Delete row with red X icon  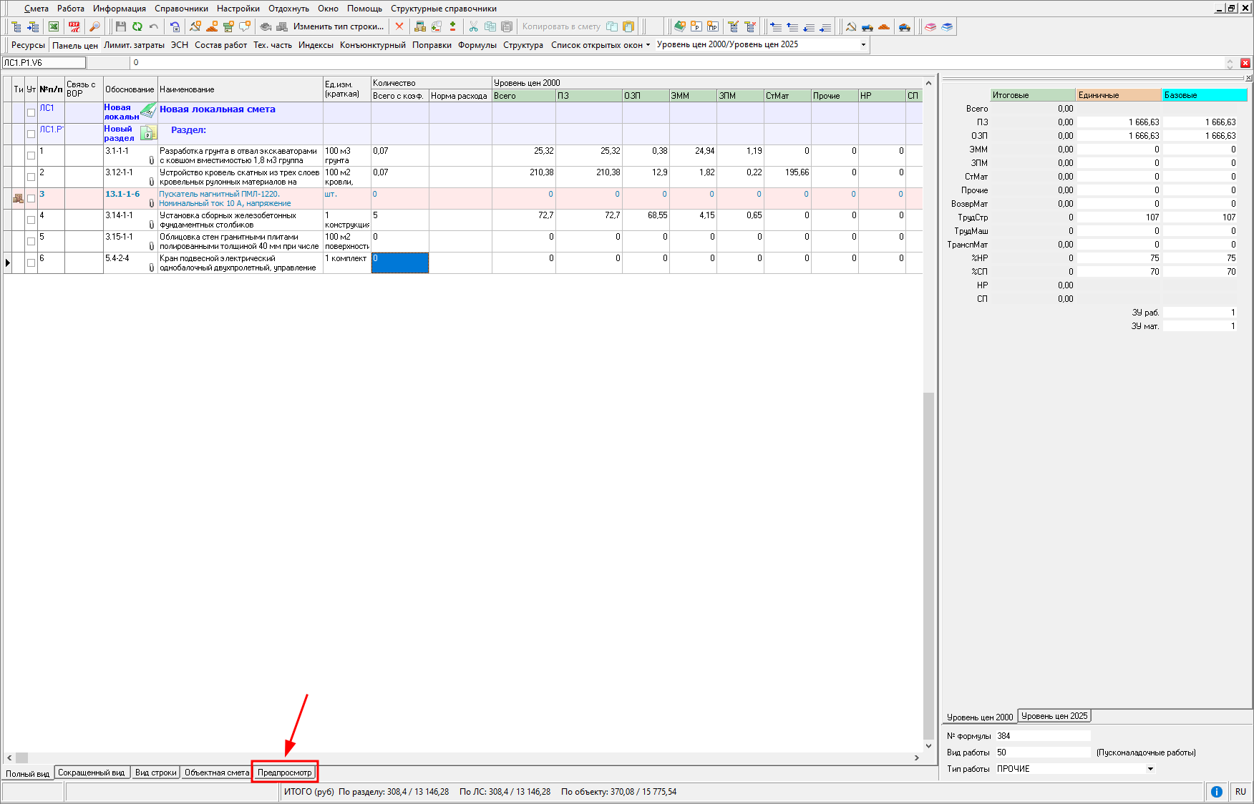(399, 26)
